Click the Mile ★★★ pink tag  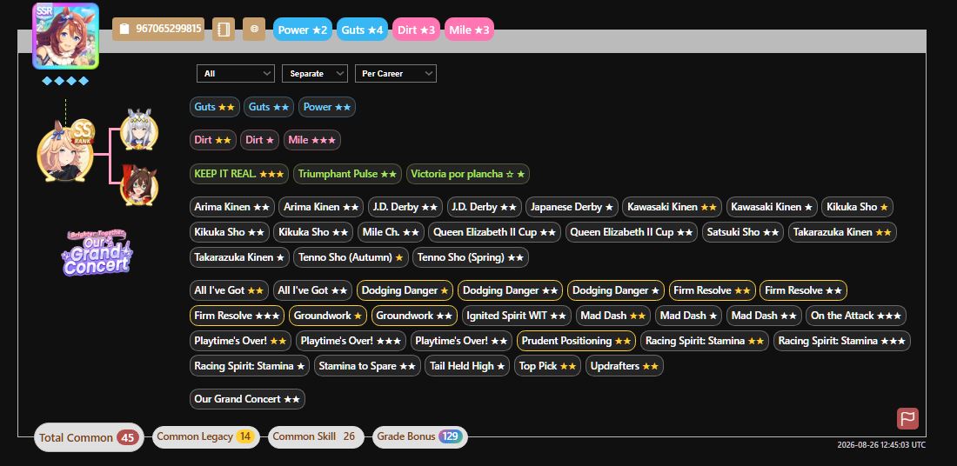tap(311, 140)
